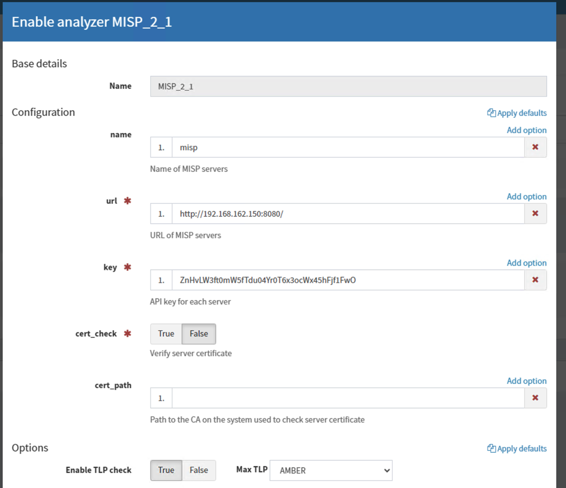
Task: Delete the url option with red X
Action: [535, 214]
